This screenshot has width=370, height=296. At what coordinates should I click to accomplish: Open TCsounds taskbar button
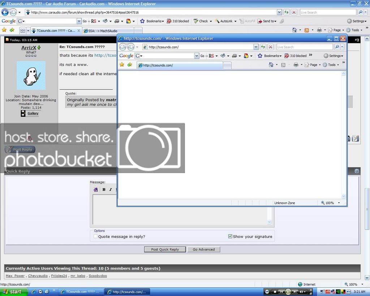[x=80, y=292]
